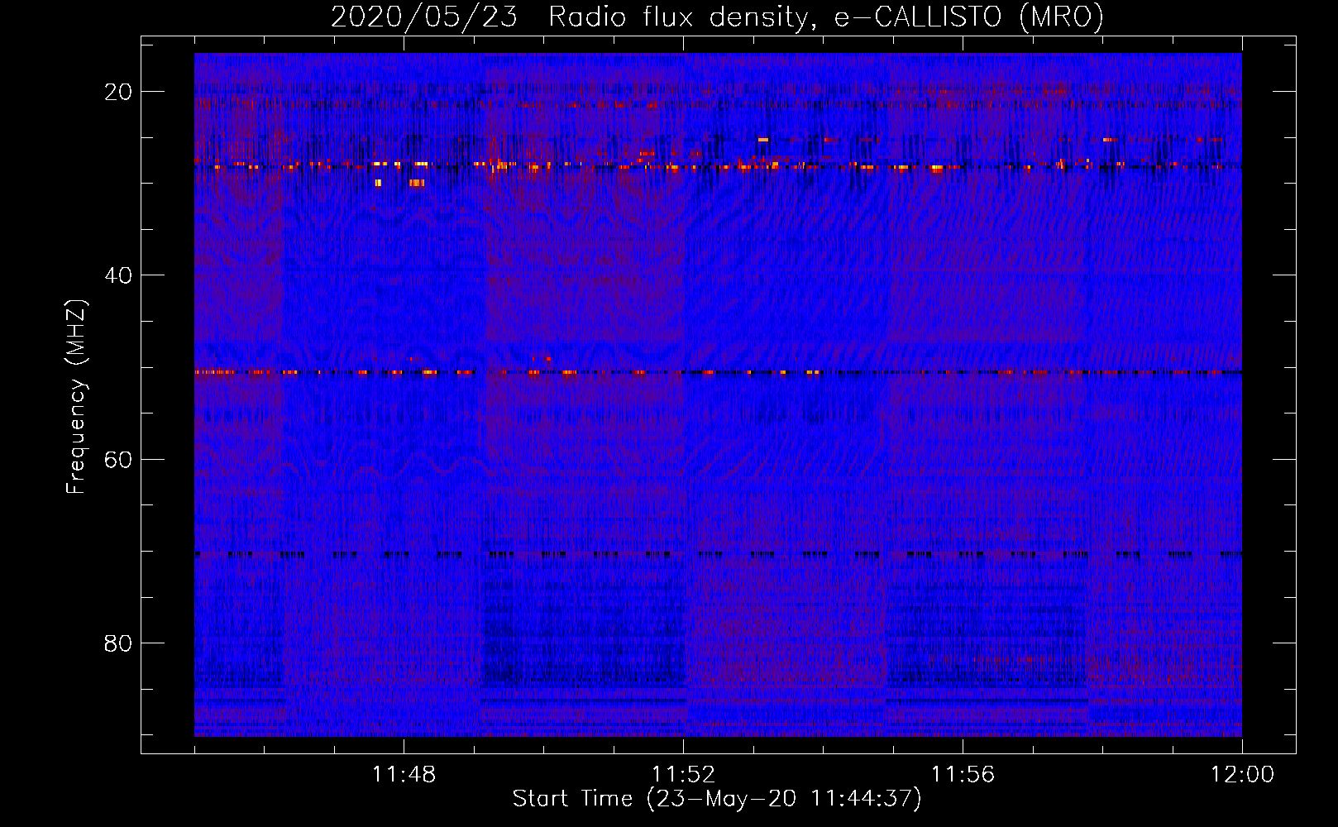Click the plot title 'Radio flux density, e-CALLISTO (MRO)'
The image size is (1338, 827).
(825, 17)
